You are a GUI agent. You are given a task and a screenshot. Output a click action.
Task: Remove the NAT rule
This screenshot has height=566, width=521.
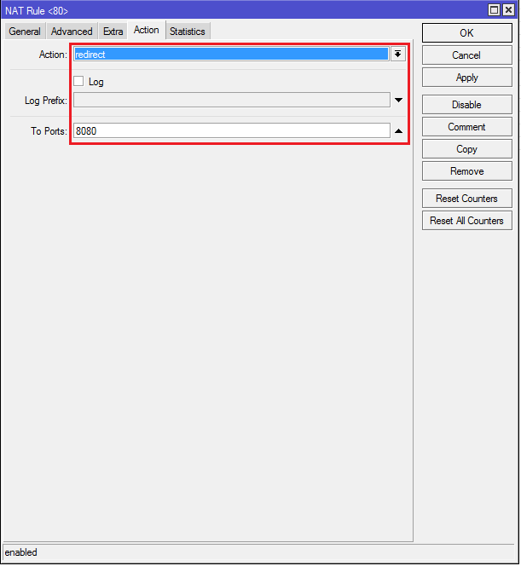click(466, 171)
